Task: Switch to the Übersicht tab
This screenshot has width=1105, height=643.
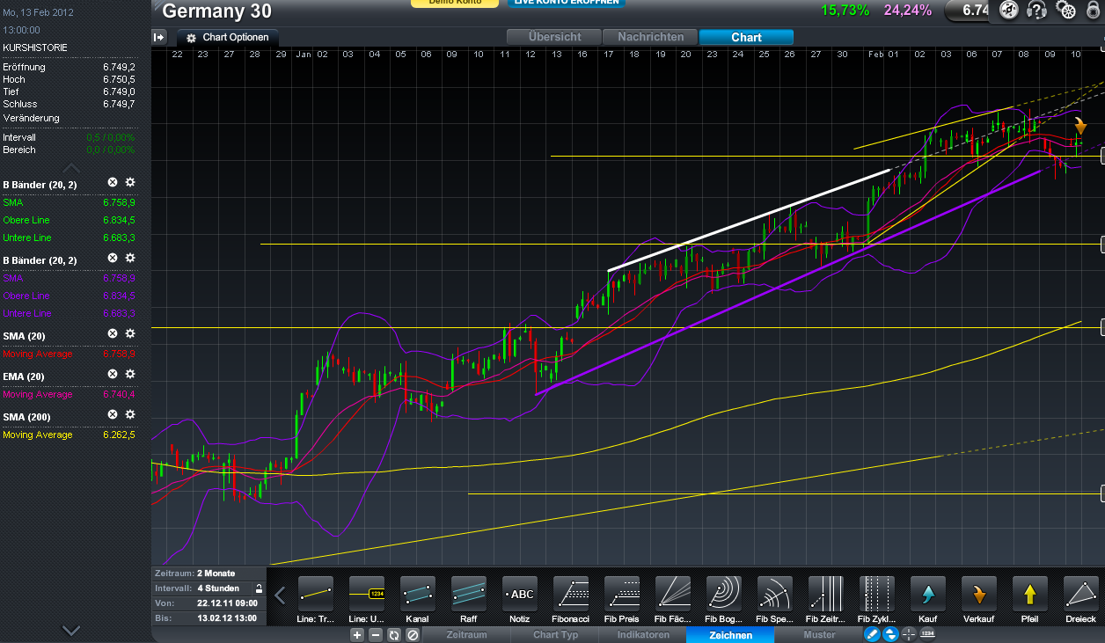Action: [x=553, y=37]
